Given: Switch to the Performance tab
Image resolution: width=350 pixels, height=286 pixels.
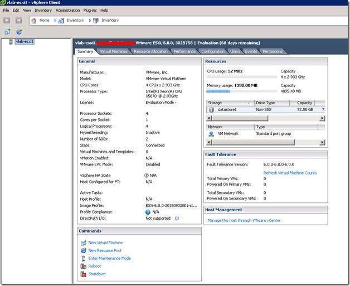Looking at the screenshot, I should (184, 51).
